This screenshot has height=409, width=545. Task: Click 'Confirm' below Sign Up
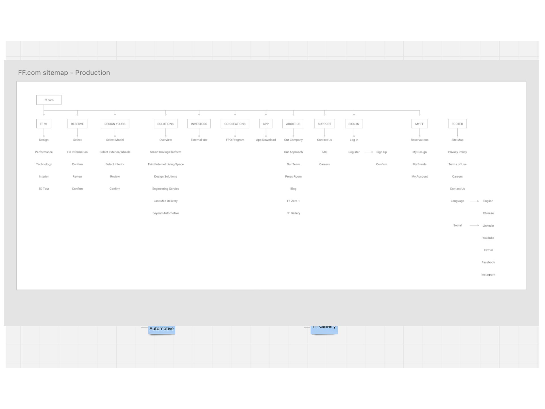pos(381,164)
